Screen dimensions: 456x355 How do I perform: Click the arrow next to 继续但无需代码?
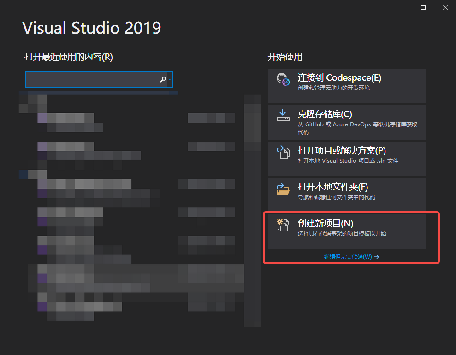[x=377, y=257]
